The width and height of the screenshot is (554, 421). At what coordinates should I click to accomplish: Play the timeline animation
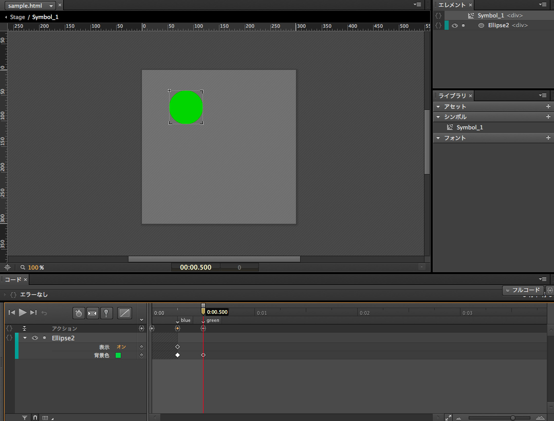point(23,312)
